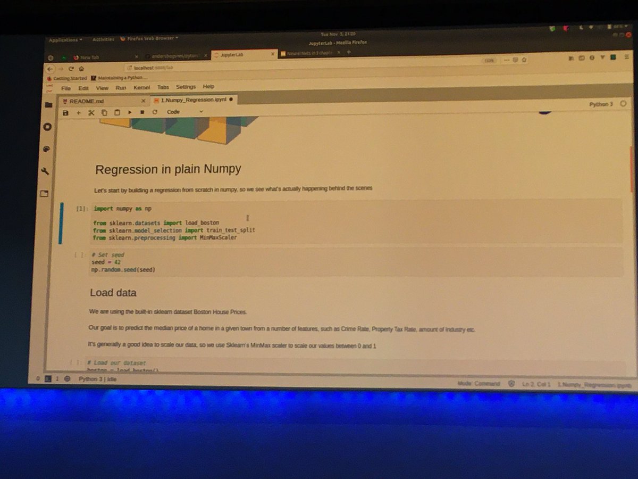Open the Getting Started bookmark
638x479 pixels.
(66, 78)
